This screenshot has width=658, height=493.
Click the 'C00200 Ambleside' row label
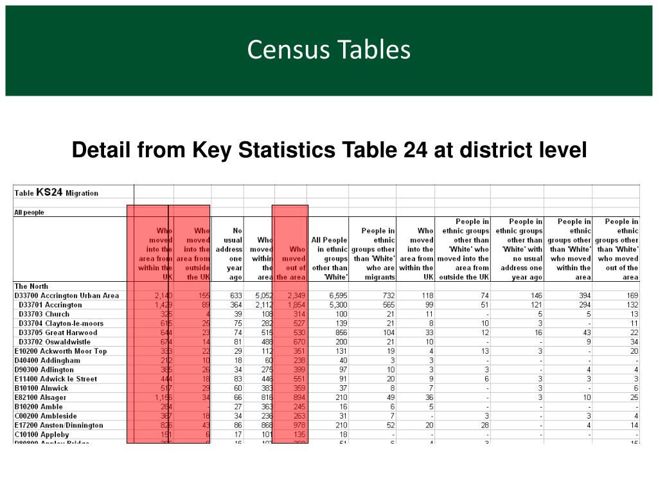[46, 416]
